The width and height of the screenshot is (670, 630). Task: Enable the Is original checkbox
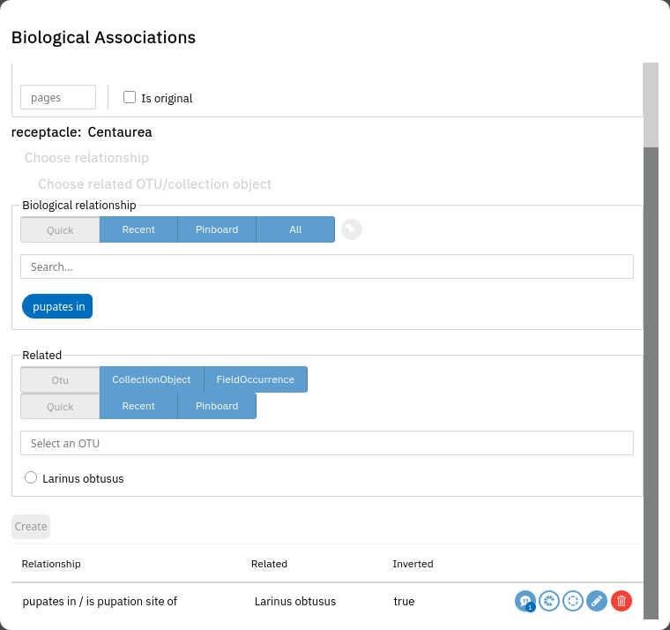pyautogui.click(x=130, y=97)
